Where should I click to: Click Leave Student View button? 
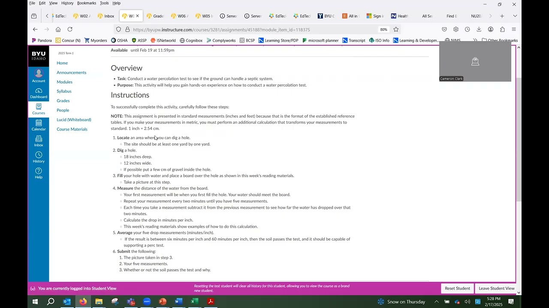click(x=497, y=288)
